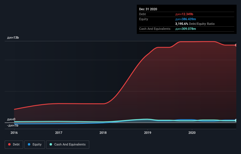Click the Debt value дин12.349b
The height and width of the screenshot is (154, 241).
pyautogui.click(x=184, y=14)
